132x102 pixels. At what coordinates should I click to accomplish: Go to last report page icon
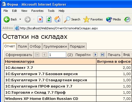point(103,55)
